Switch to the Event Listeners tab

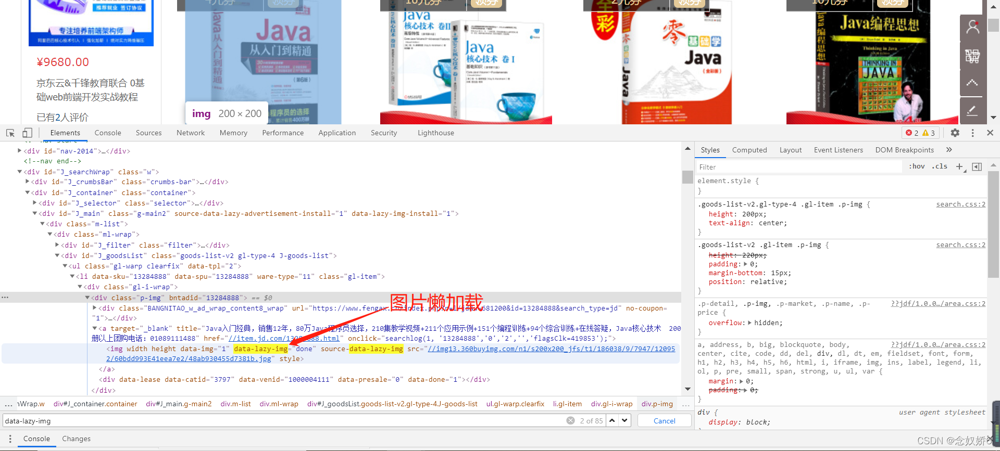pyautogui.click(x=839, y=150)
